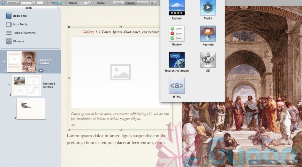Enable the Shadow checkbox

[x=94, y=3]
